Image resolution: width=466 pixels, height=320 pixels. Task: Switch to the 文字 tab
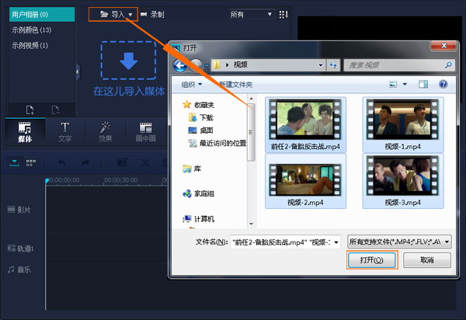pos(64,131)
